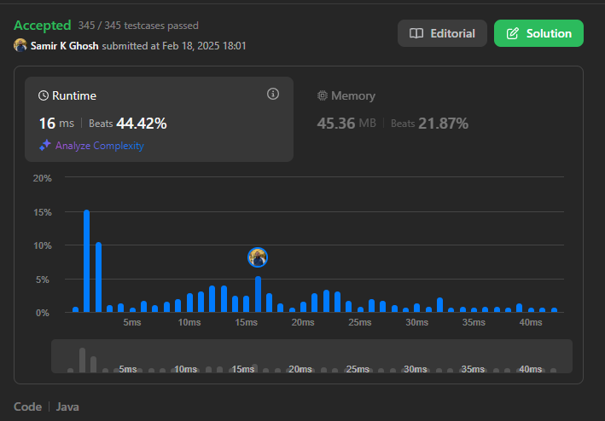The image size is (605, 421).
Task: Click the sparkle icon beside Analyze Complexity
Action: coord(45,146)
